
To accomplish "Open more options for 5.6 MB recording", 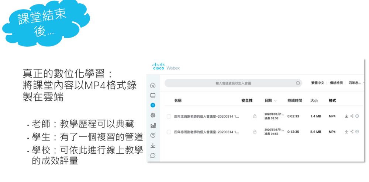I will point(357,132).
